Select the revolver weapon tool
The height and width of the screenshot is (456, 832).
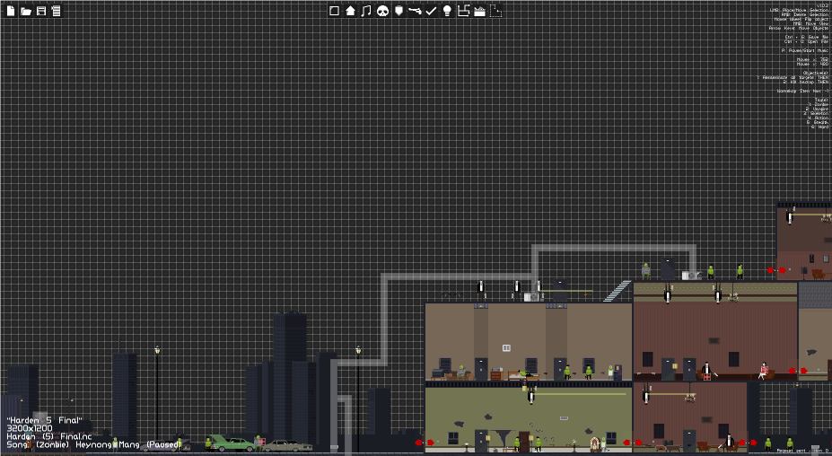415,11
